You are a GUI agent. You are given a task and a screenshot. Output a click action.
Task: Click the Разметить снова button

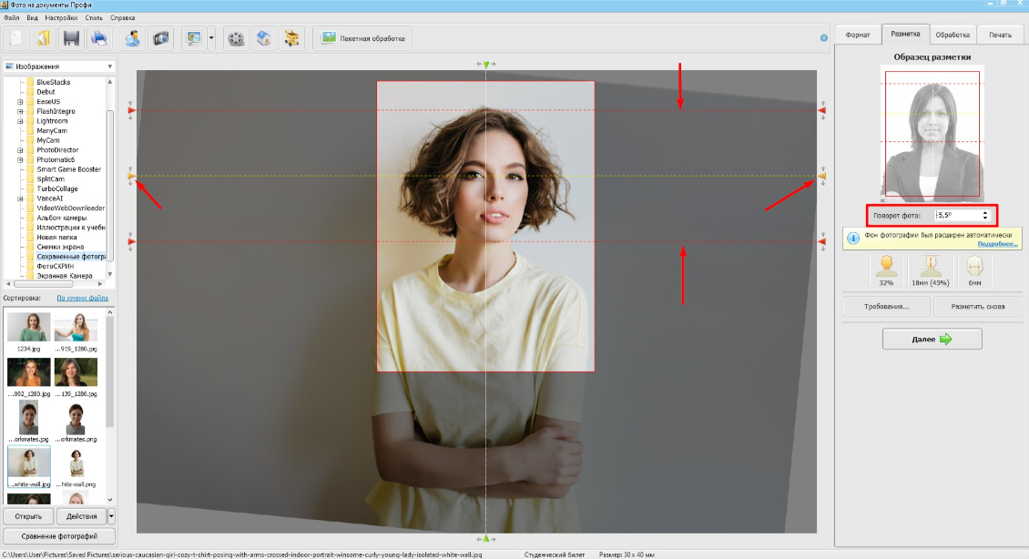point(977,306)
